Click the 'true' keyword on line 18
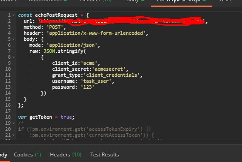This screenshot has width=242, height=162. [66, 117]
